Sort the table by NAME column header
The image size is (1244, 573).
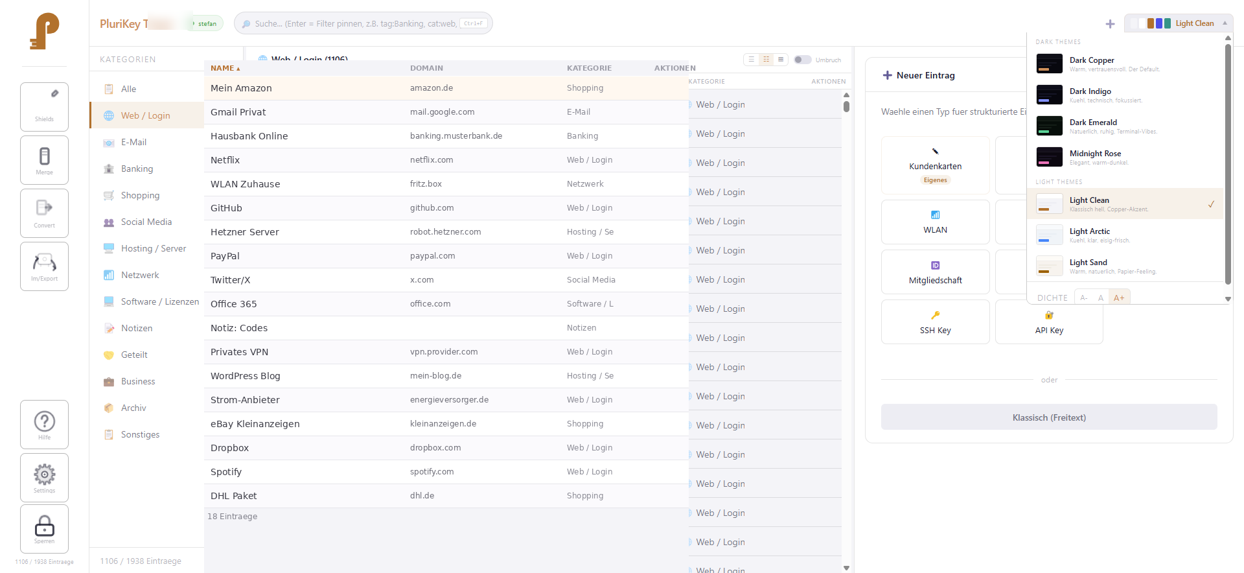point(225,68)
